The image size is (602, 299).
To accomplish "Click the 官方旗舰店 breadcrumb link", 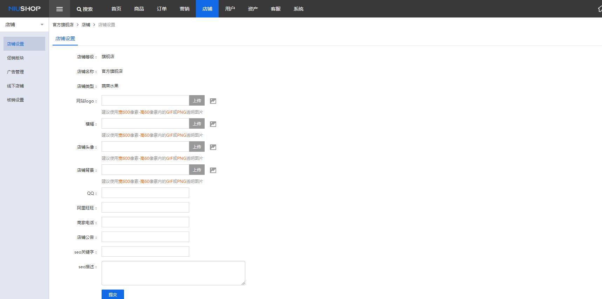I will 63,24.
